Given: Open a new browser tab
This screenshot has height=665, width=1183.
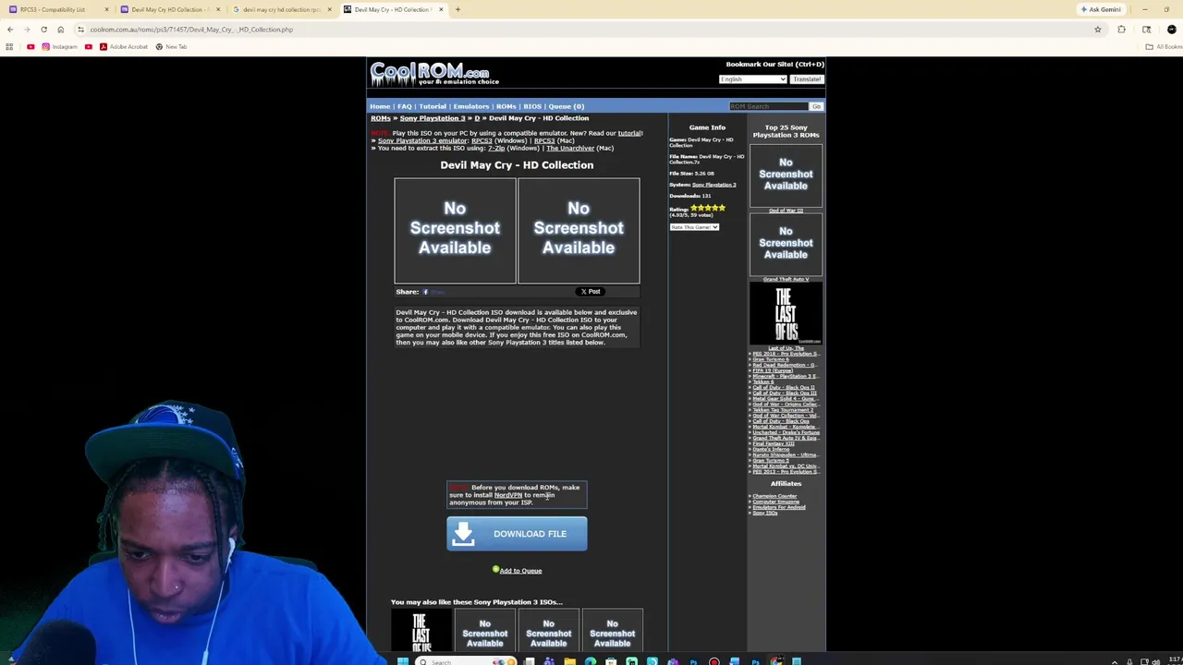Looking at the screenshot, I should 457,9.
